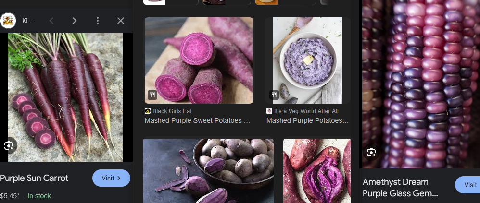Visit the Purple Sun Carrot page

(111, 178)
